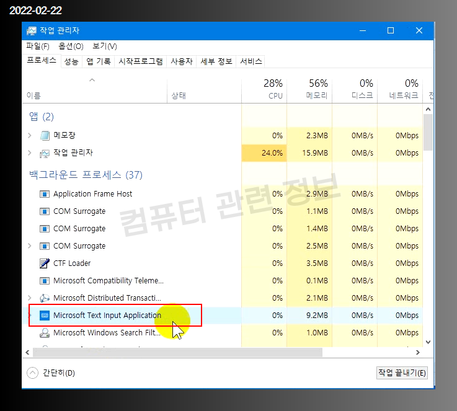Expand the 작업 관리자 process group

coord(29,153)
